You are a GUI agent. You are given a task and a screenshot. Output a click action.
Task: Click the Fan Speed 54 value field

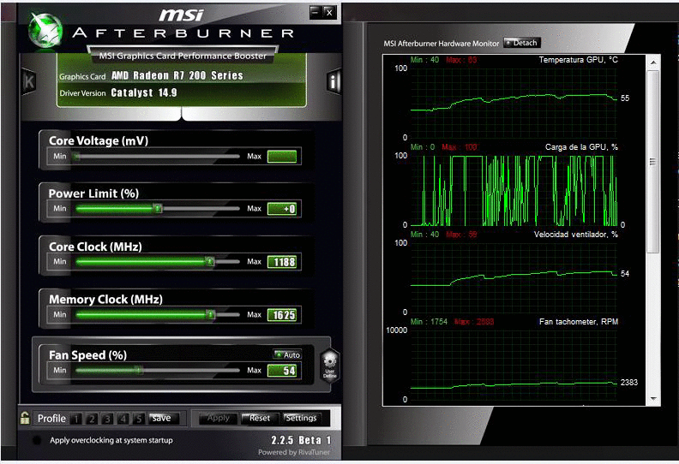282,371
